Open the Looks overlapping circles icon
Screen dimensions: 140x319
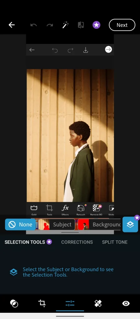[x=14, y=303]
